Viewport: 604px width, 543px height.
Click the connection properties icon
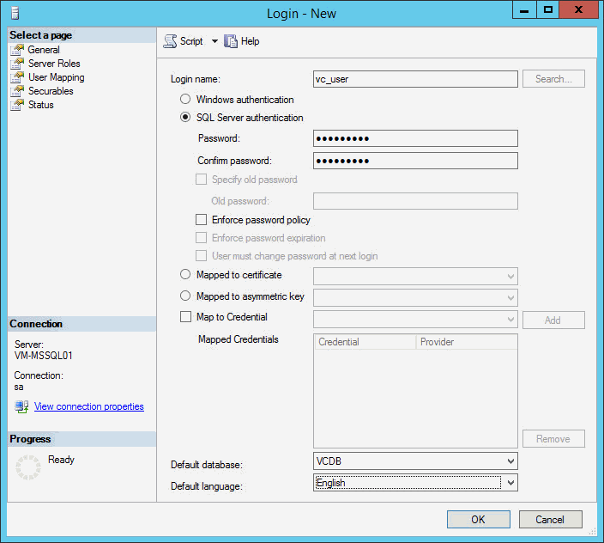pyautogui.click(x=21, y=406)
